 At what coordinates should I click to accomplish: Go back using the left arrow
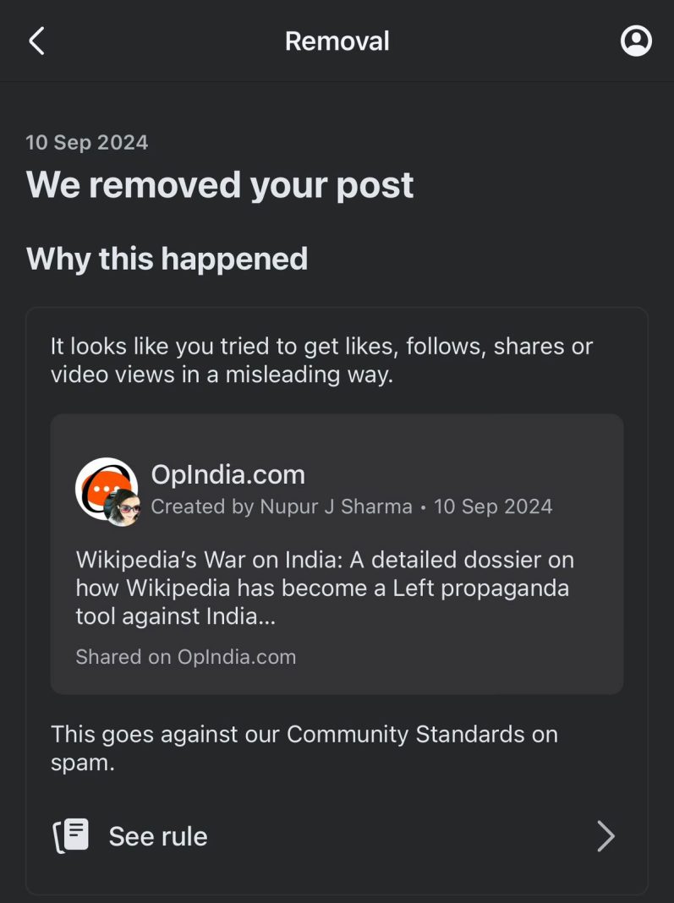click(37, 41)
